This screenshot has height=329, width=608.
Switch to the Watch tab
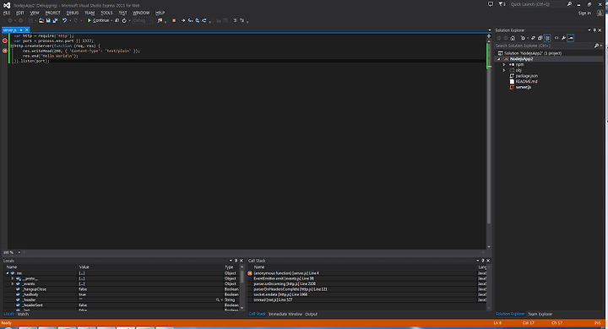click(x=23, y=315)
